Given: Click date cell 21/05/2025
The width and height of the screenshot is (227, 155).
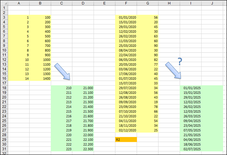Looking at the screenshot, I should [191, 135].
